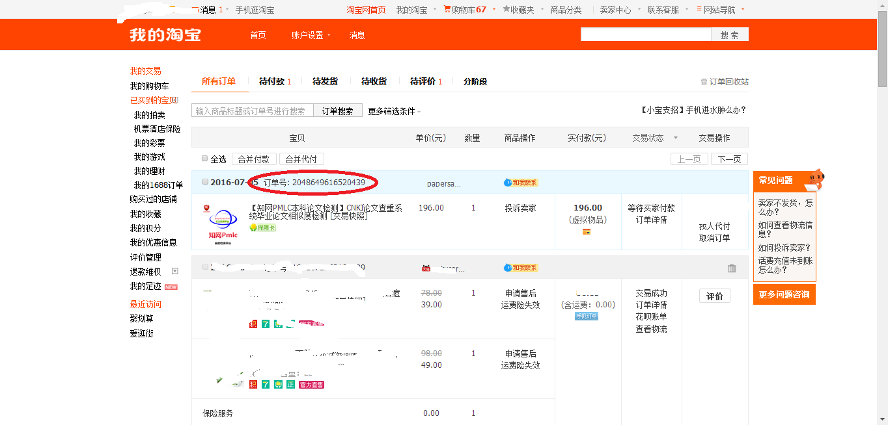
Task: Click the payment card icon under 虚拟物品
Action: (587, 231)
